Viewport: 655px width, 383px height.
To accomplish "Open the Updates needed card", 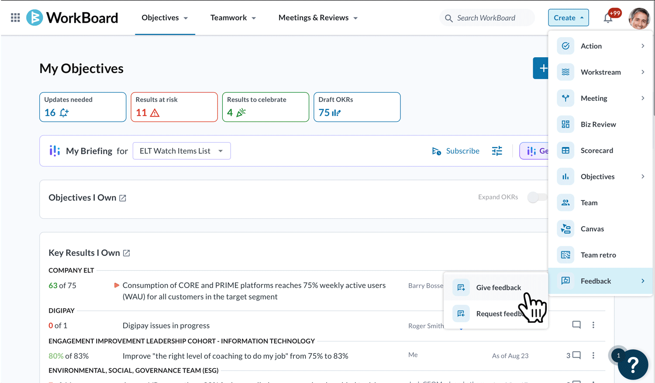I will tap(83, 107).
